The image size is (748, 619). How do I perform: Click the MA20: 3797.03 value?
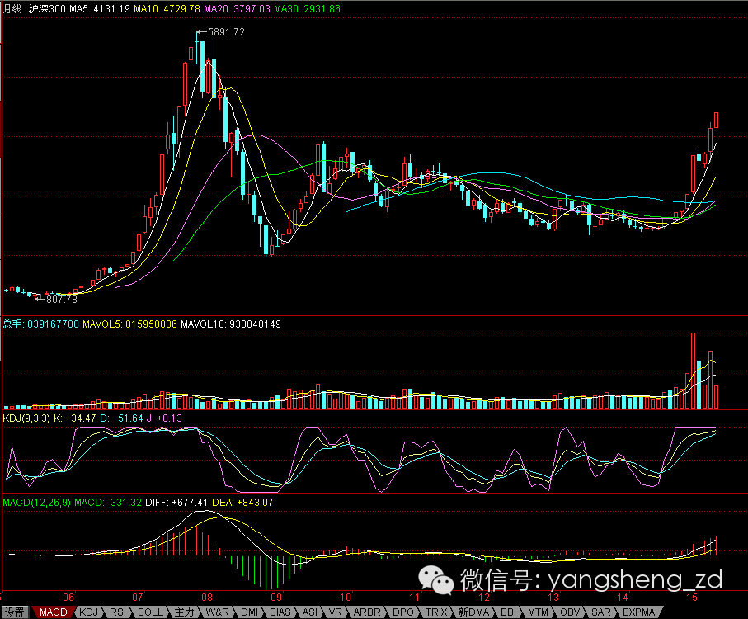pyautogui.click(x=237, y=8)
